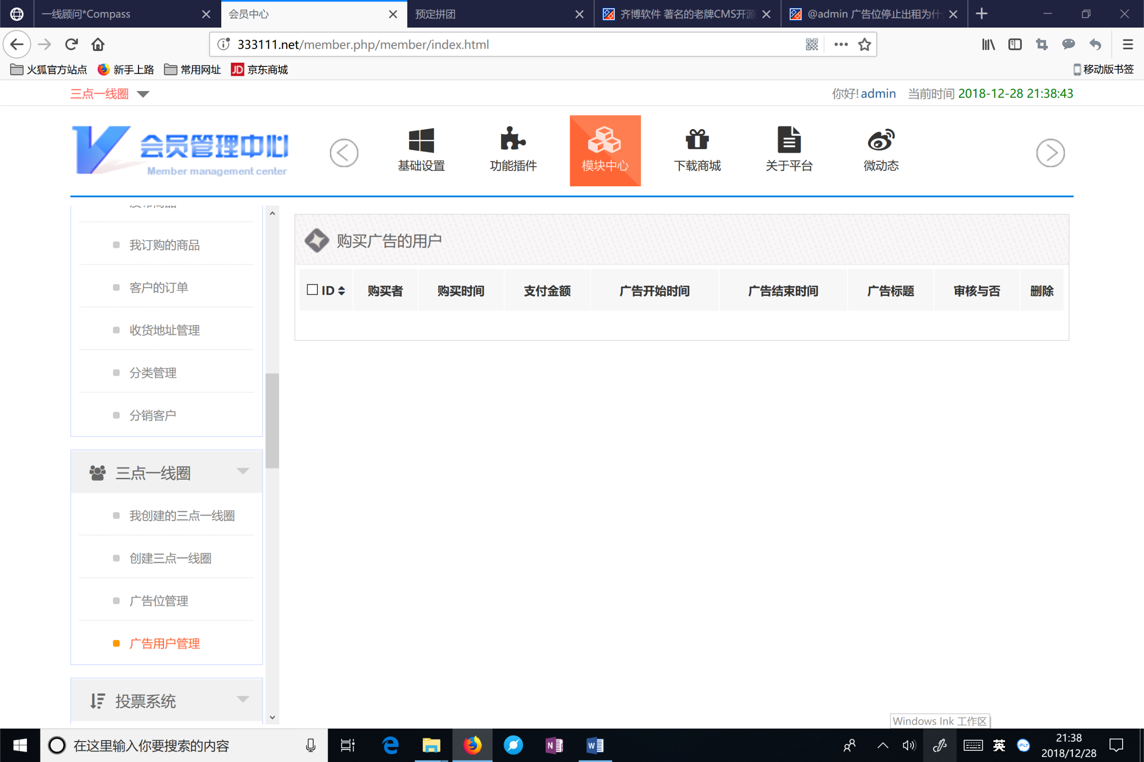Screen dimensions: 1144x762
Task: Toggle the select-all ID checkbox
Action: 312,290
